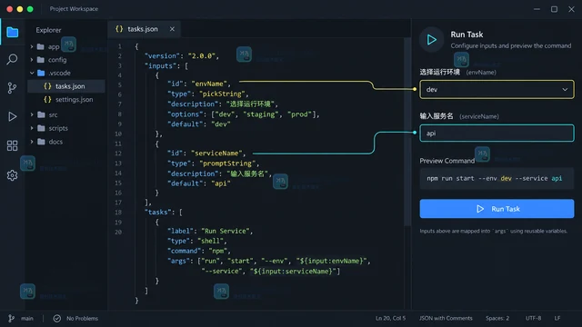Click "${input:envName}" in args line
582x327 pixels.
(x=332, y=261)
